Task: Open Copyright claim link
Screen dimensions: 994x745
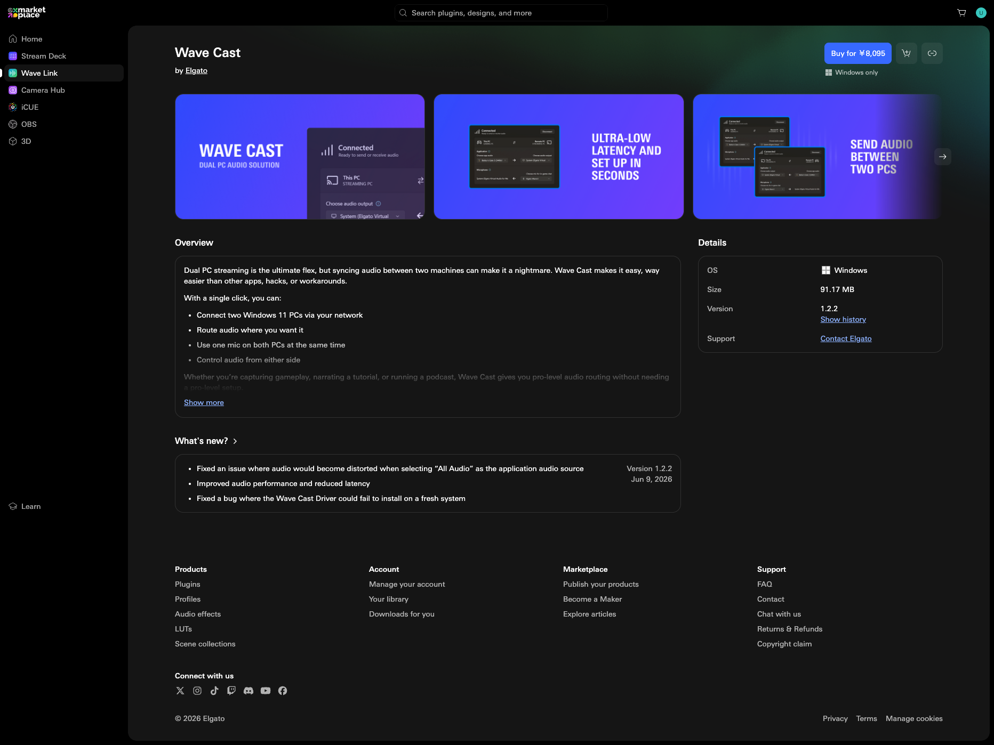Action: pos(784,644)
